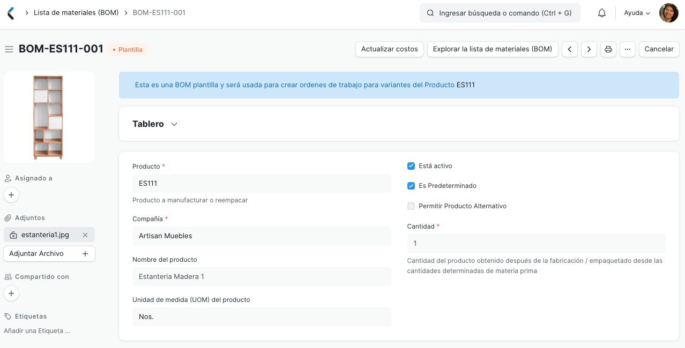Add an assignee with plus button
Image resolution: width=685 pixels, height=348 pixels.
[x=11, y=195]
